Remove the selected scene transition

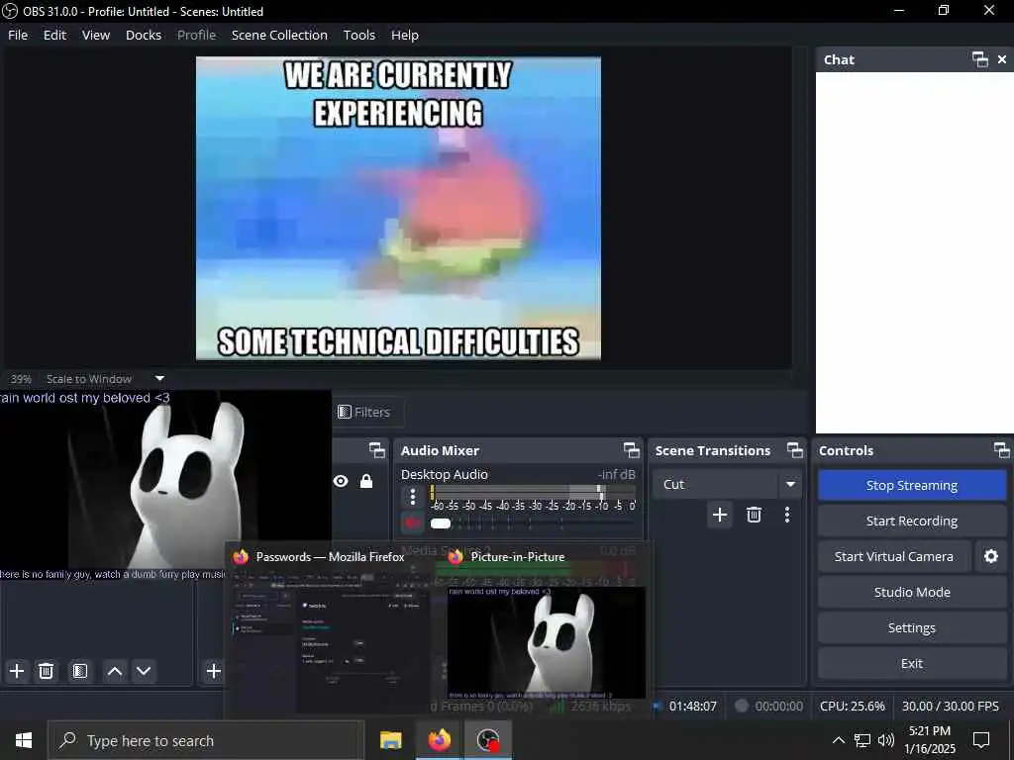coord(754,515)
